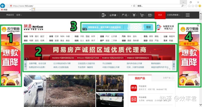This screenshot has height=107, width=202.
Task: Click the browser Forward arrow button
Action: pos(7,6)
